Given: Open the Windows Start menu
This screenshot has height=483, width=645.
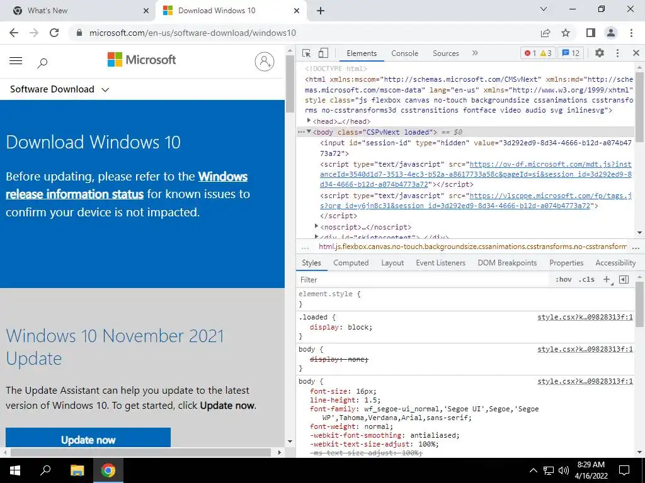Looking at the screenshot, I should [15, 470].
